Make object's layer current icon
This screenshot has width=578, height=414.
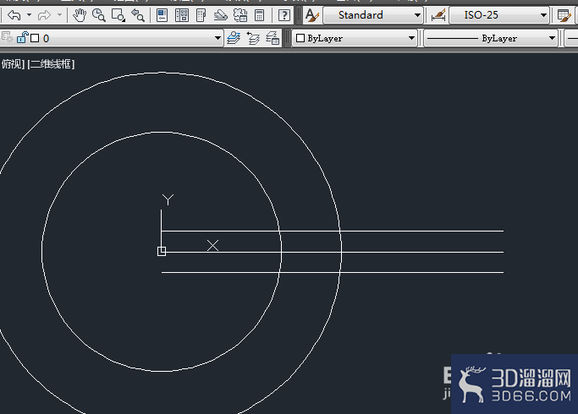(234, 38)
